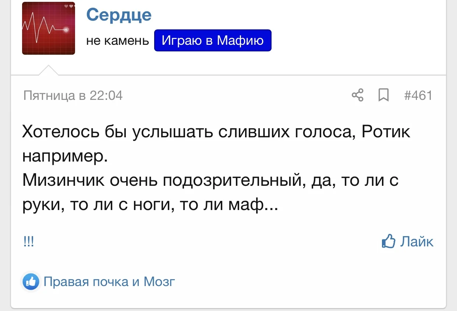Click the glowing dot on the avatar heartbeat line
The image size is (457, 311).
click(x=66, y=29)
